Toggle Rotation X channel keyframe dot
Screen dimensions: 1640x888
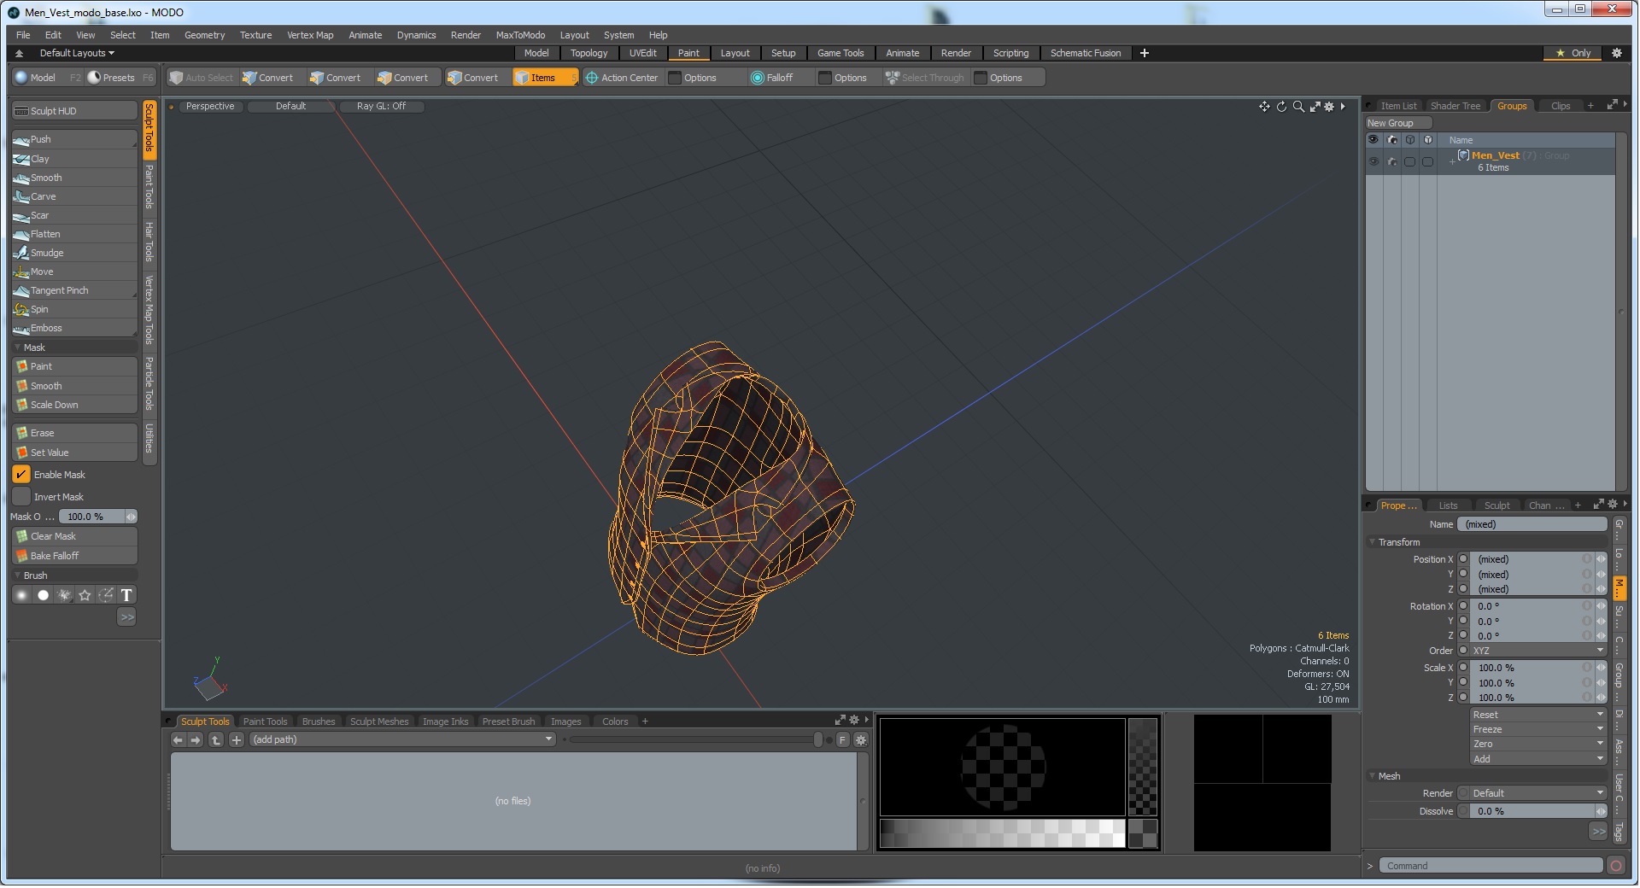point(1463,606)
